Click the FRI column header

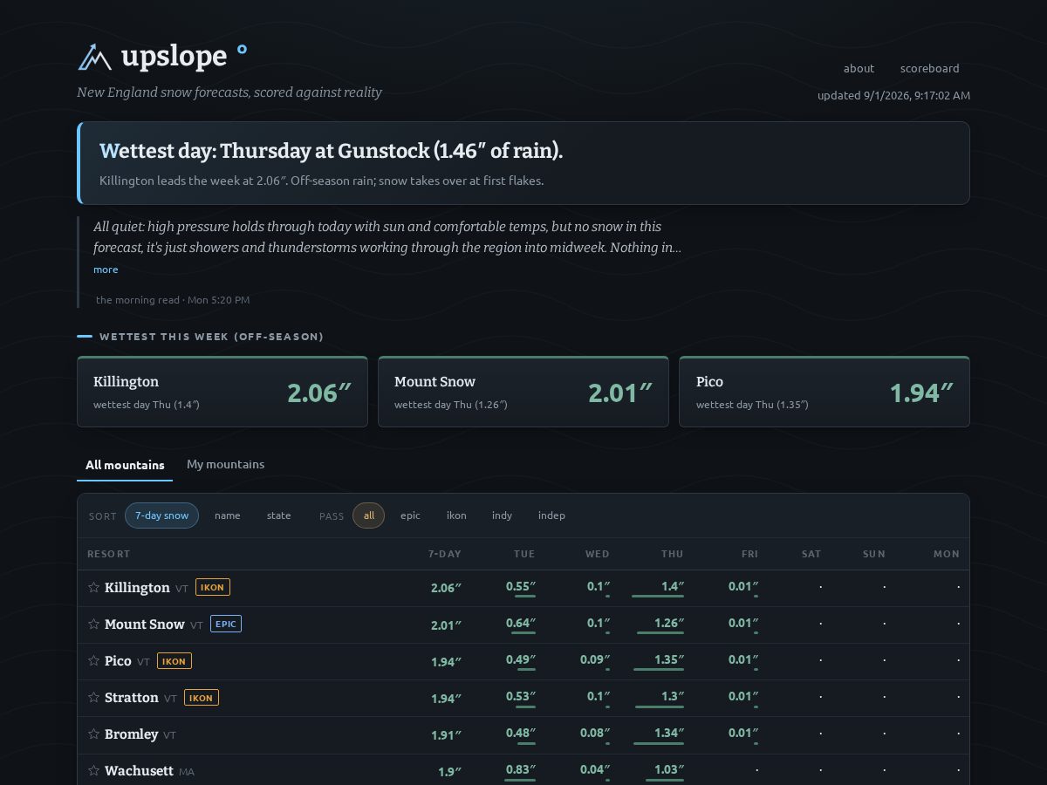coord(749,554)
